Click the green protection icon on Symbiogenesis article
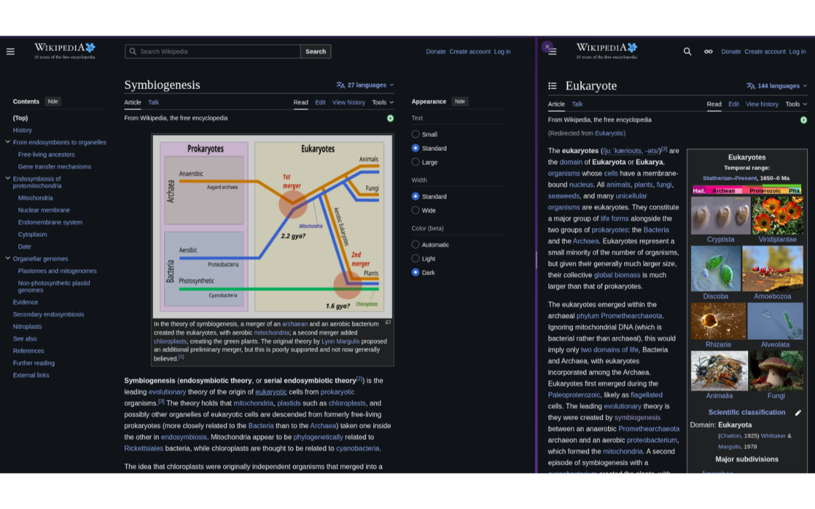 390,118
